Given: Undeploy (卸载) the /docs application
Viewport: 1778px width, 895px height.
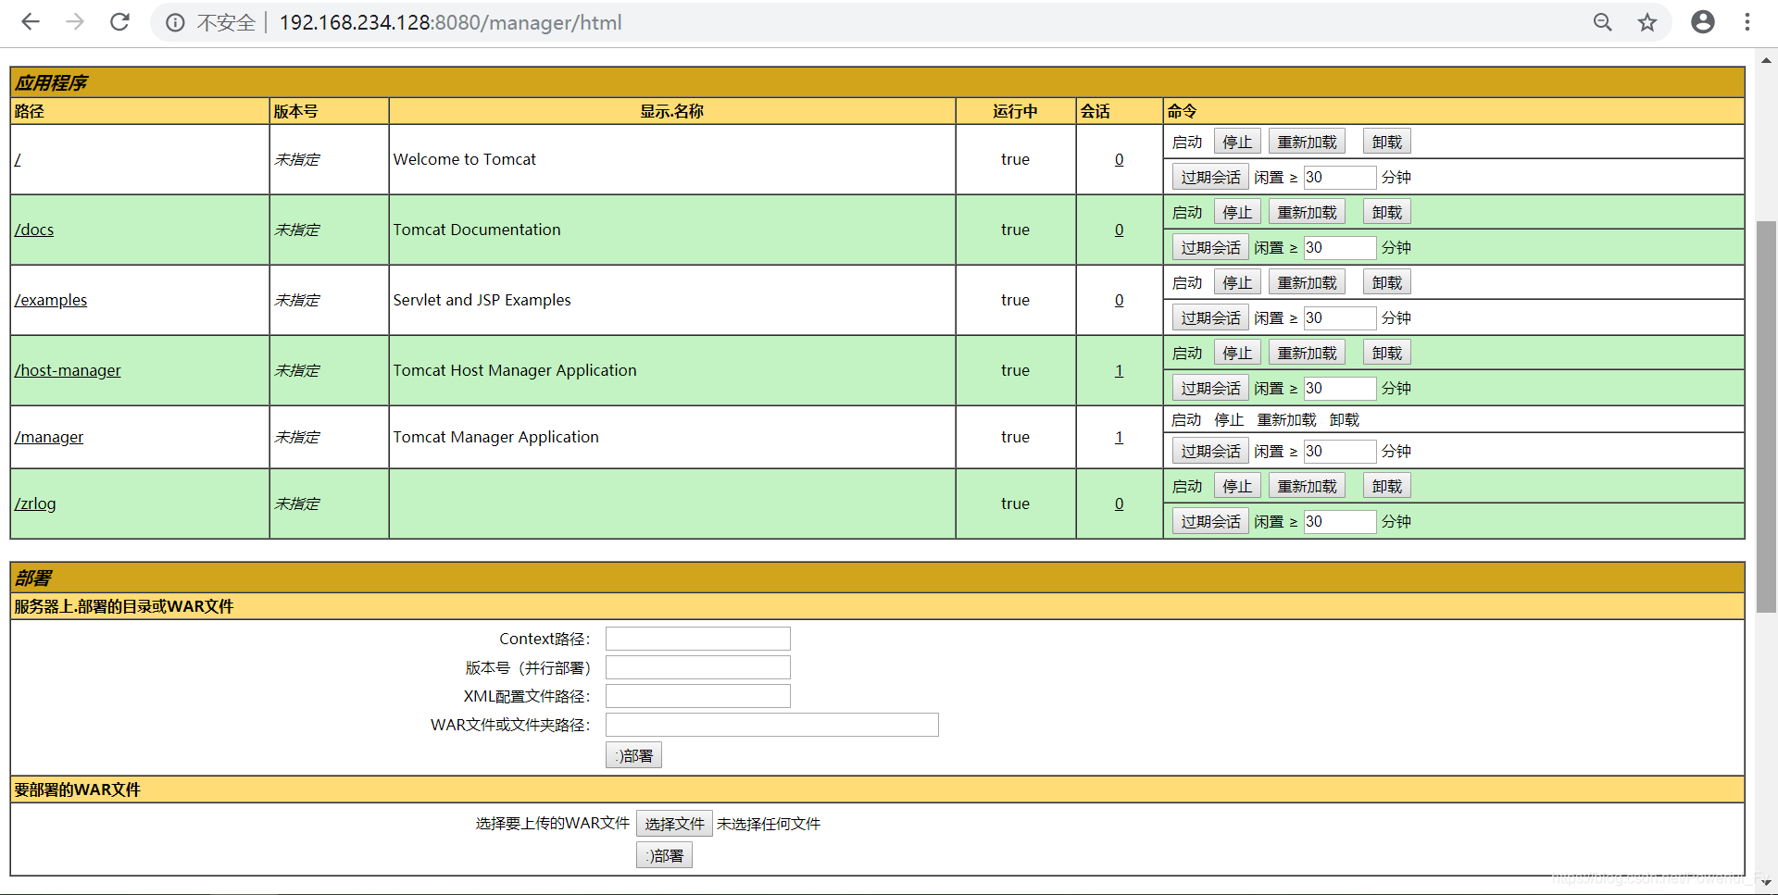Looking at the screenshot, I should (x=1386, y=212).
